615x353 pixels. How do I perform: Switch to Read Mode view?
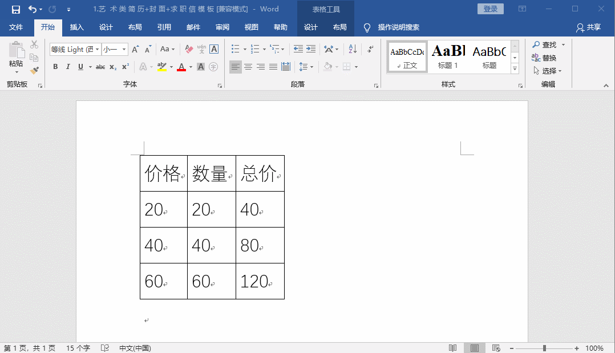click(x=452, y=348)
